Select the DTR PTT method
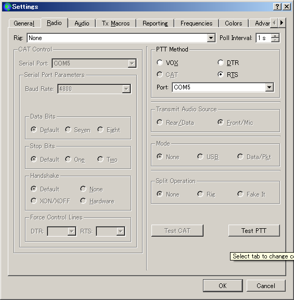 pyautogui.click(x=221, y=62)
